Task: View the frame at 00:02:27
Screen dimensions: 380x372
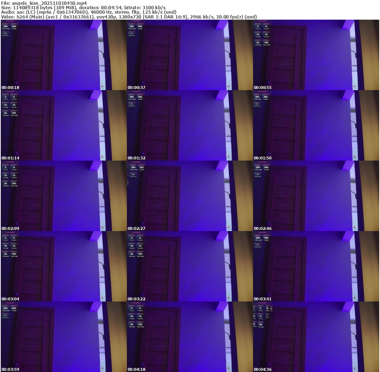Action: pos(190,196)
